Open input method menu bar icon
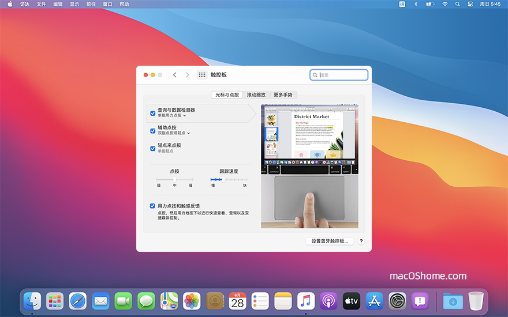 point(402,4)
